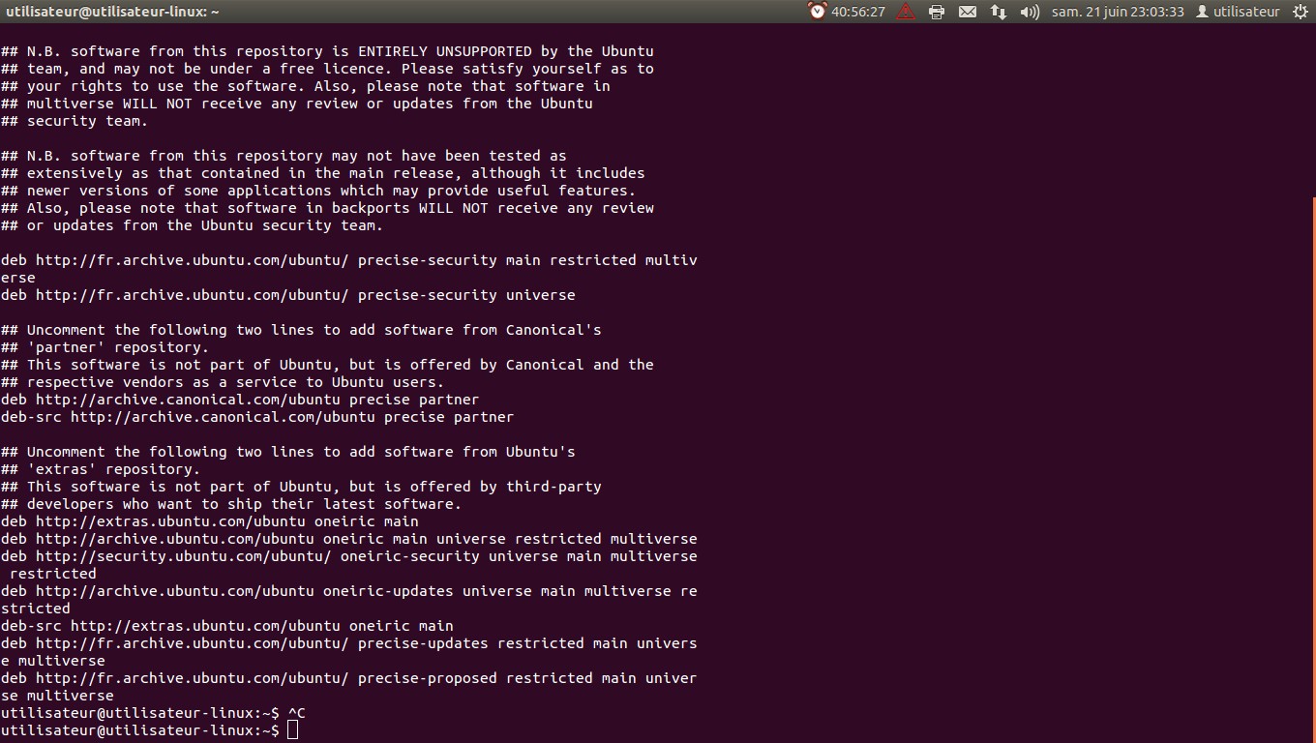Open the printer indicator in top panel
This screenshot has height=743, width=1316.
coord(937,12)
